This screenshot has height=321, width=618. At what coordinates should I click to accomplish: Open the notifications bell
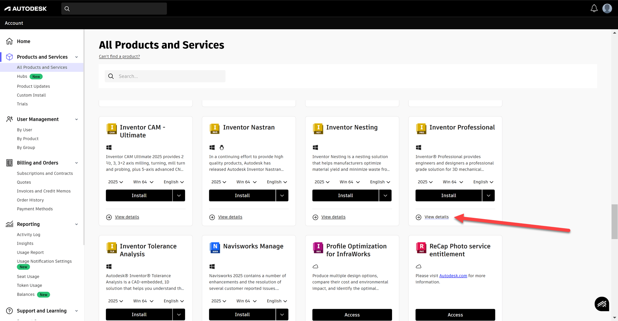tap(594, 8)
